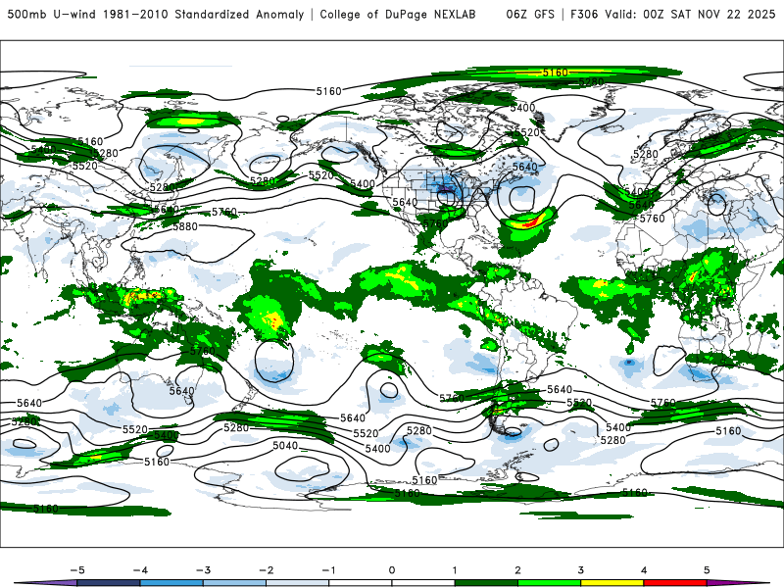This screenshot has width=784, height=588.
Task: Click the 'Valid: 00Z SAT NOV 22 2025' text
Action: coord(690,14)
